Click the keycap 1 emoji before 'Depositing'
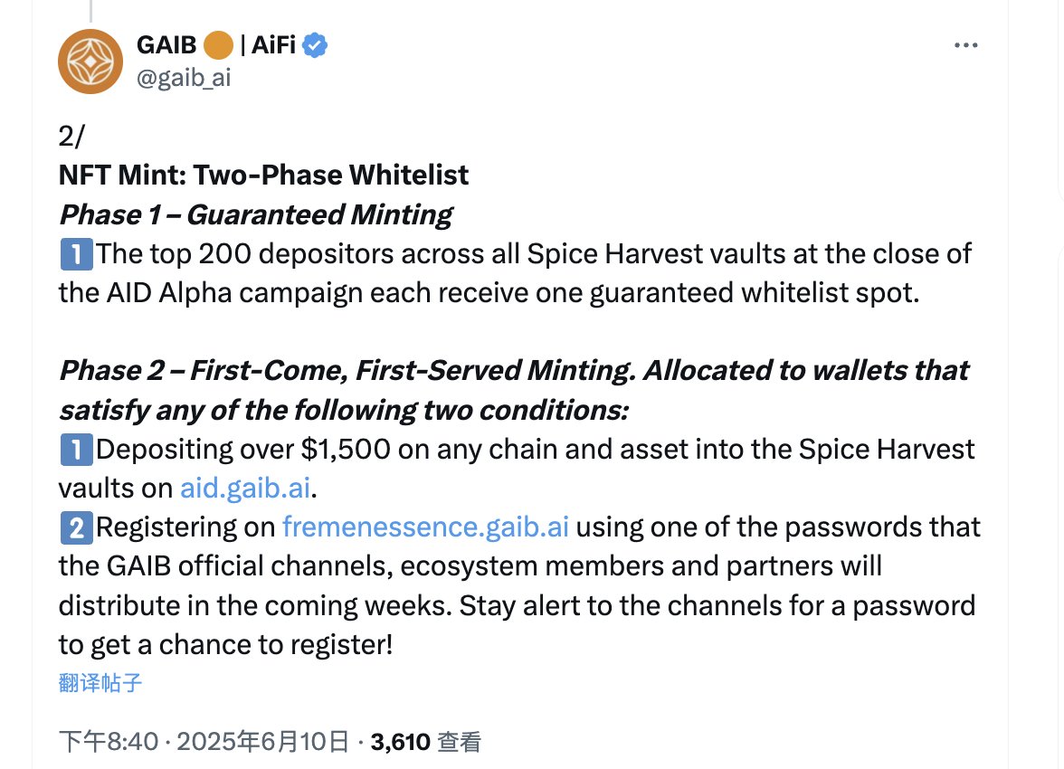The height and width of the screenshot is (769, 1064). (76, 450)
